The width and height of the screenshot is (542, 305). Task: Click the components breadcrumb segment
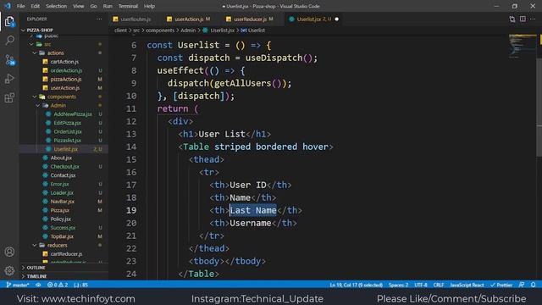pyautogui.click(x=160, y=30)
